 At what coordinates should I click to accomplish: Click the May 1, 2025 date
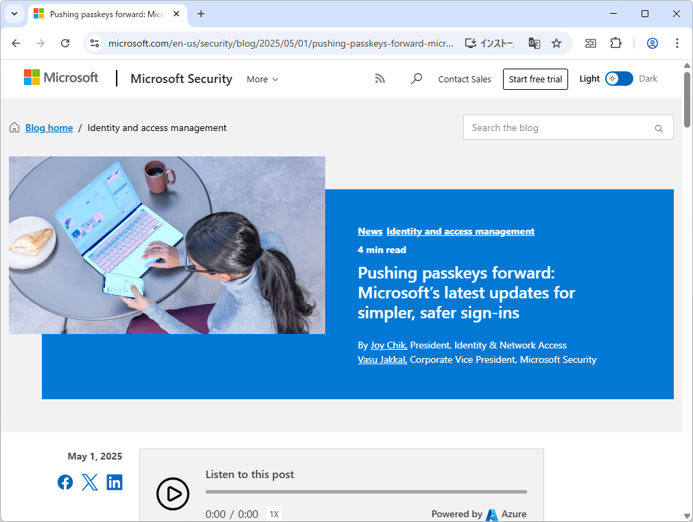pos(95,456)
